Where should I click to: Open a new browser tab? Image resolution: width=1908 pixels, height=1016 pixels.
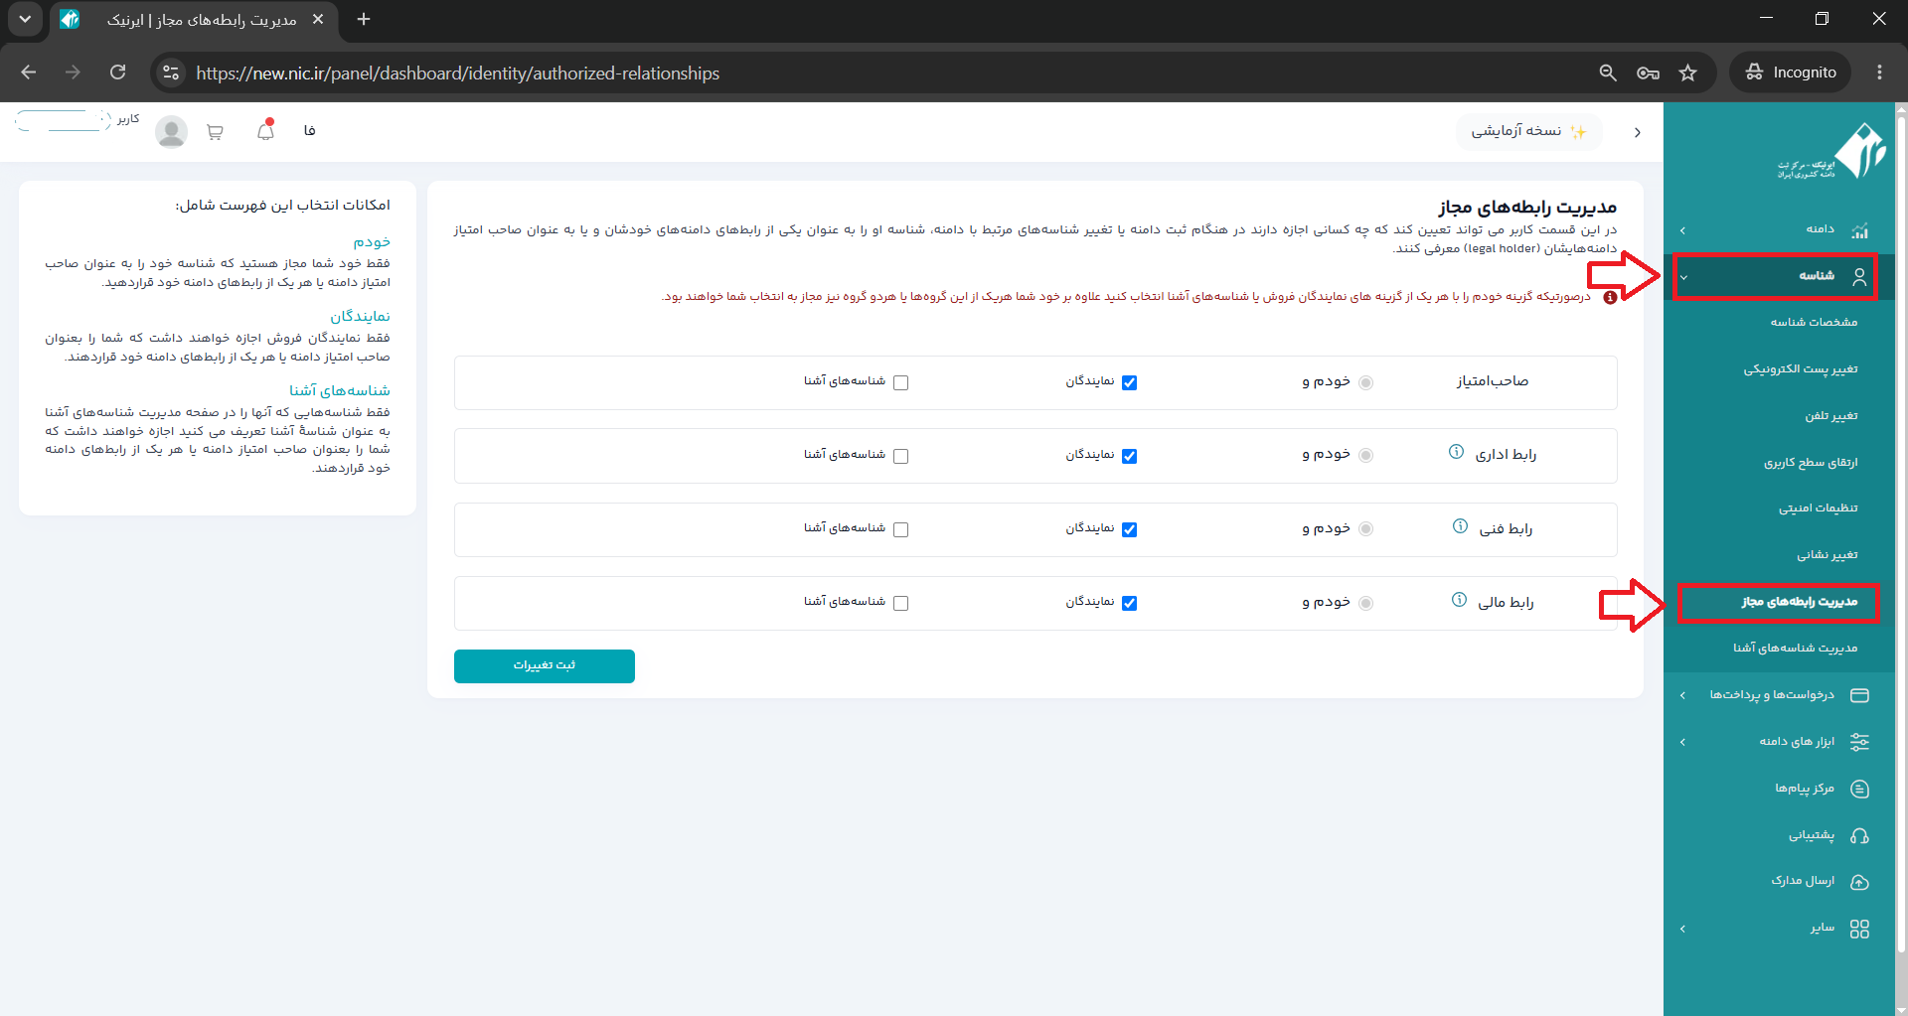coord(364,19)
